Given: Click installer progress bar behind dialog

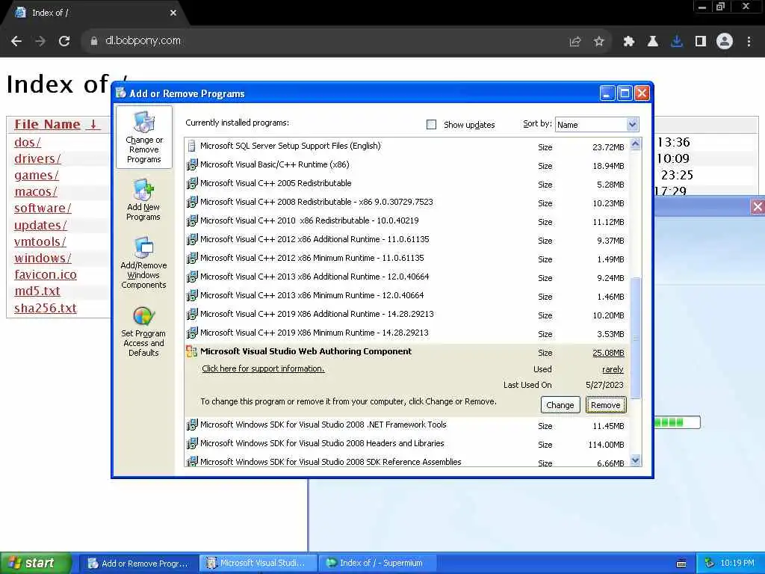Looking at the screenshot, I should point(677,422).
